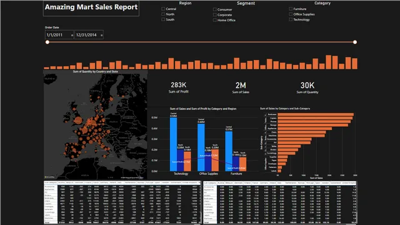Click the Amazing Mart Sales Report title
This screenshot has height=225, width=400.
click(x=91, y=7)
